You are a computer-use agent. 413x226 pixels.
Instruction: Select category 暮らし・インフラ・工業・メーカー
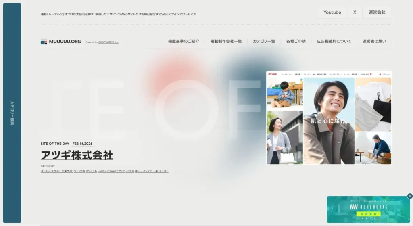tap(152, 171)
